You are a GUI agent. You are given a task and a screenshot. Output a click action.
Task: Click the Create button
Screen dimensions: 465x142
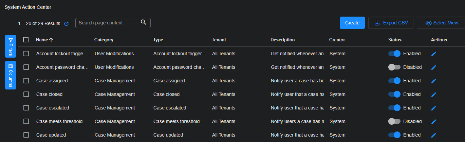[352, 23]
